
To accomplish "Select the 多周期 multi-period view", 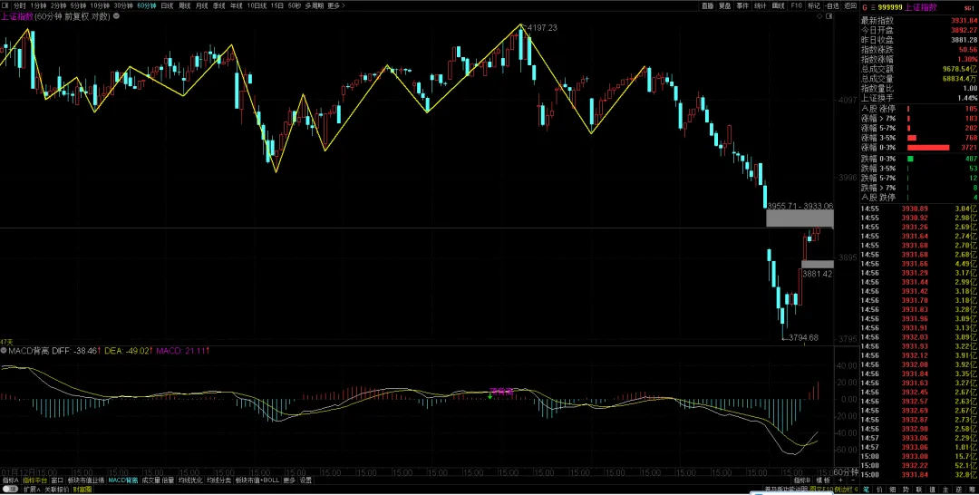I will [x=314, y=5].
